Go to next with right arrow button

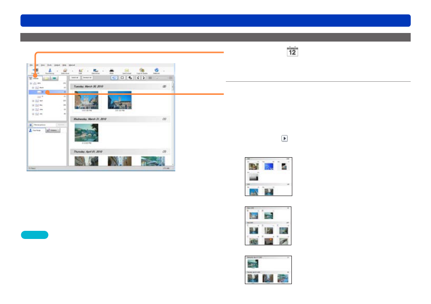[x=143, y=78]
